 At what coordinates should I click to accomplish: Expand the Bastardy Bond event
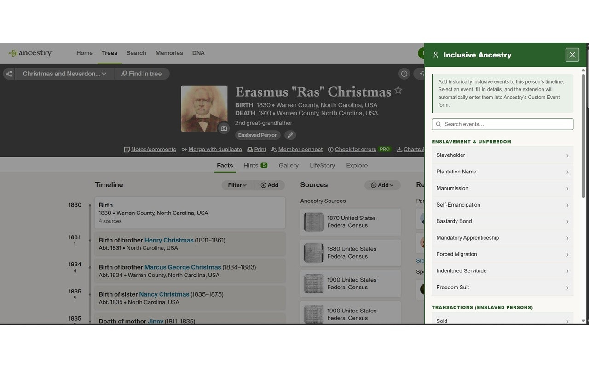(x=502, y=221)
